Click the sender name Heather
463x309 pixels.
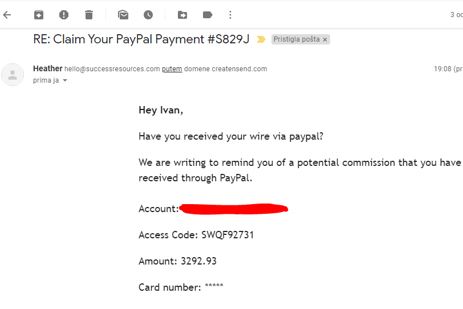click(47, 68)
